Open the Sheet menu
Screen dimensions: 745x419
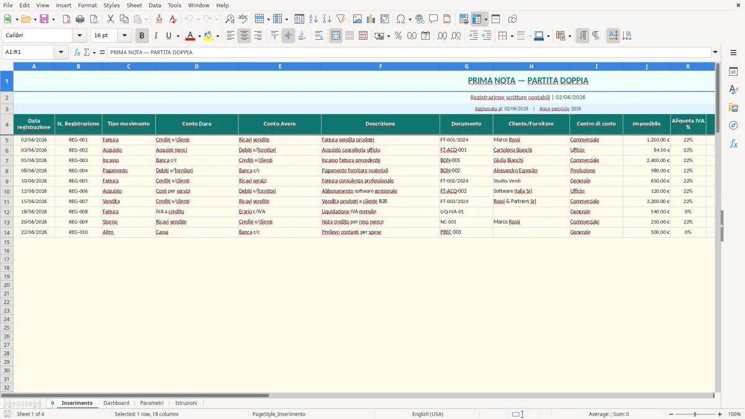(134, 5)
